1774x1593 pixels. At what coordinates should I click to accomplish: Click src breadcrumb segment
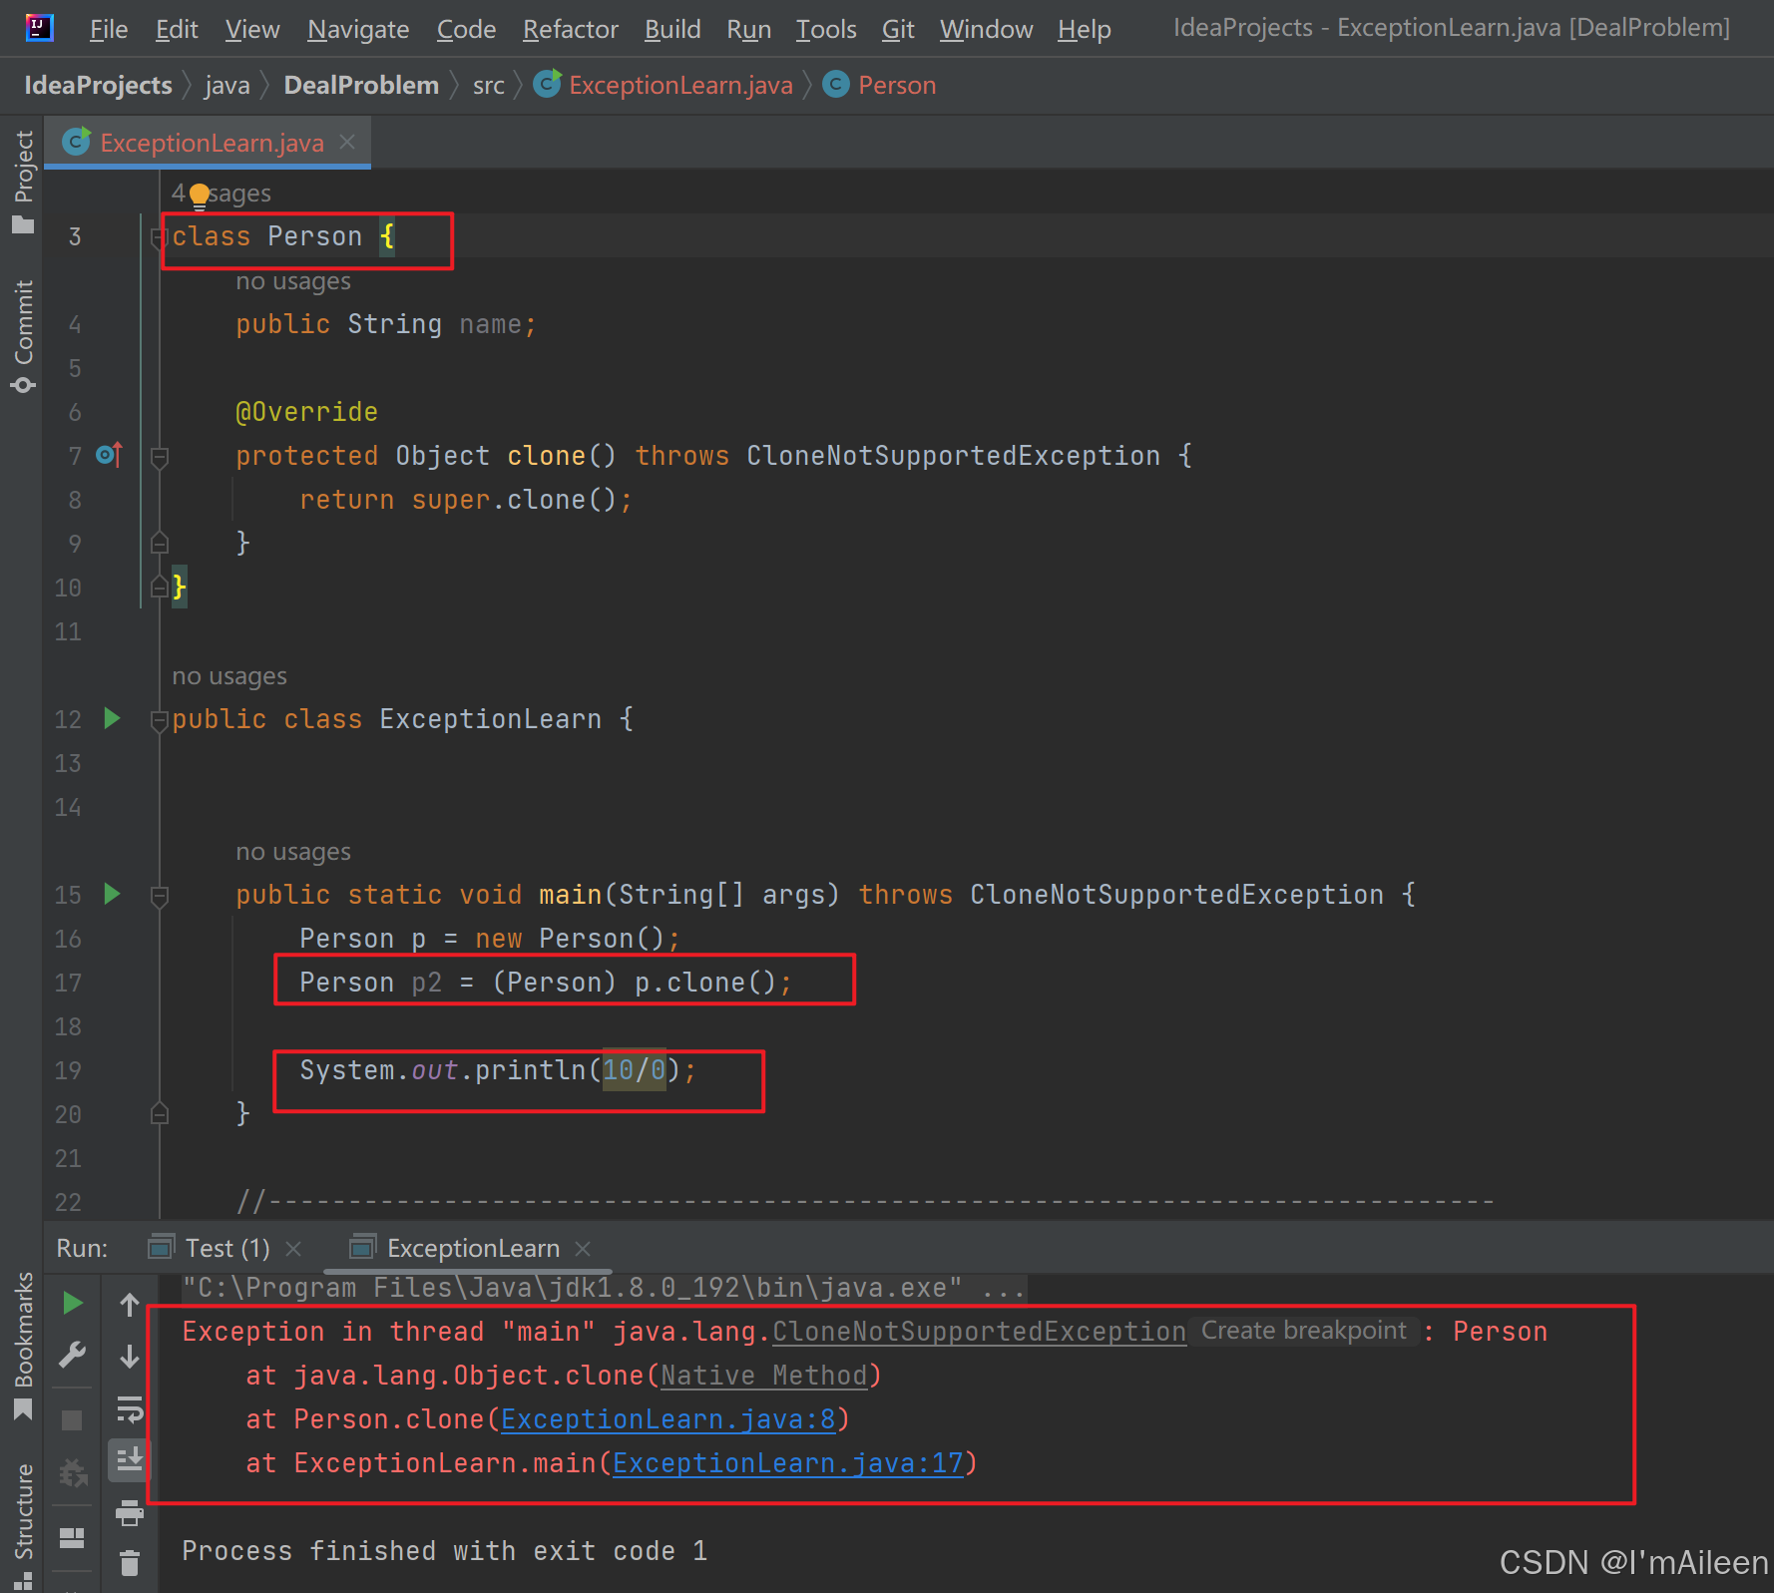tap(489, 85)
